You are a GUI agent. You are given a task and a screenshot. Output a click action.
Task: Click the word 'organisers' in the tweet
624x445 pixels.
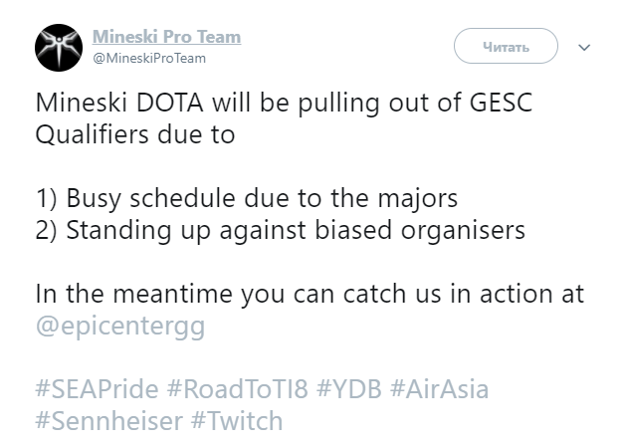tap(463, 231)
